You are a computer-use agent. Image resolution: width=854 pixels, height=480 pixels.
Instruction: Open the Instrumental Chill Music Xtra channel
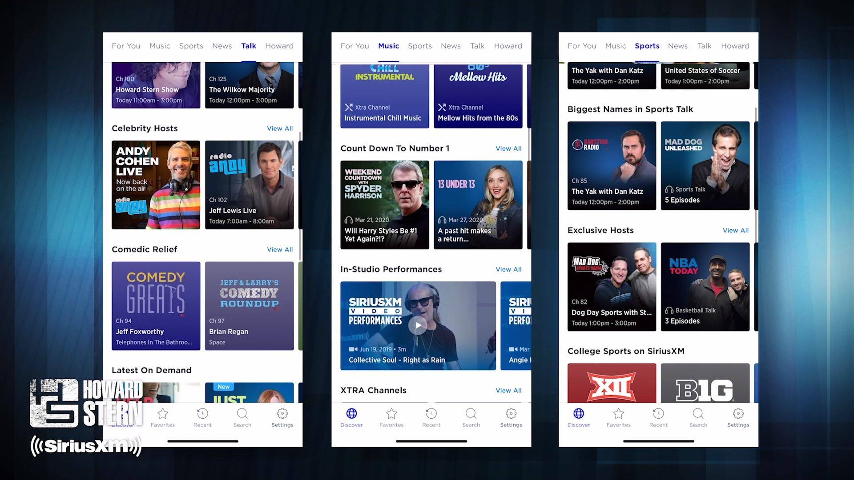385,96
